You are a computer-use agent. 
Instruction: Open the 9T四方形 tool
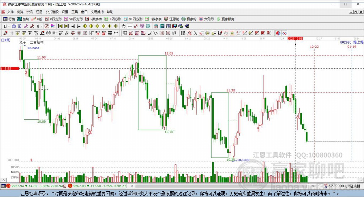pyautogui.click(x=133, y=19)
